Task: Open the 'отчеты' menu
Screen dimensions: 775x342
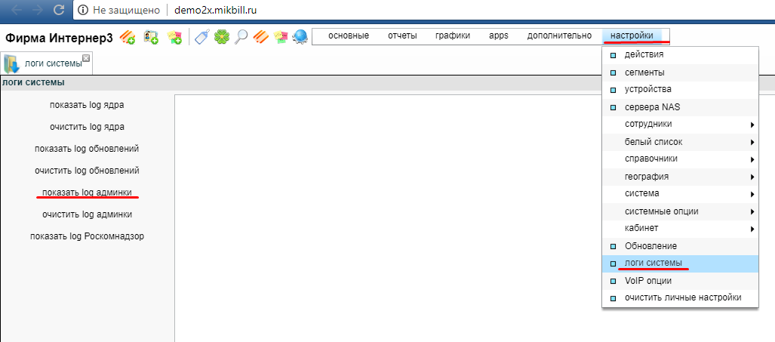Action: (402, 35)
